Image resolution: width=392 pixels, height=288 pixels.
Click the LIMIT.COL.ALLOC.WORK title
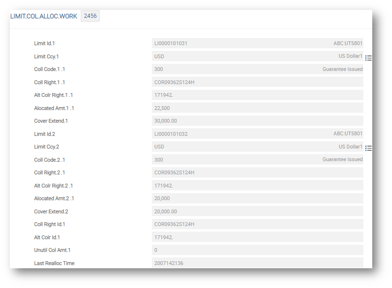click(x=44, y=16)
